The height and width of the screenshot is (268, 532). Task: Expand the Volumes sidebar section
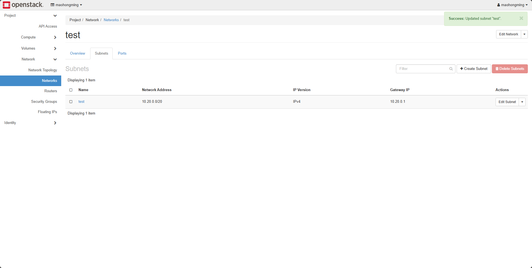tap(31, 48)
